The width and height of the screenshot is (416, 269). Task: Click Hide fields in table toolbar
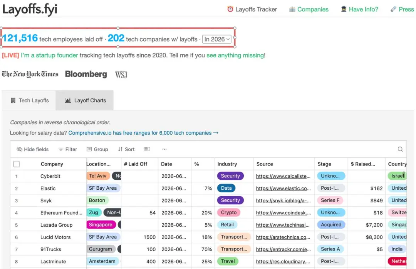(x=32, y=149)
